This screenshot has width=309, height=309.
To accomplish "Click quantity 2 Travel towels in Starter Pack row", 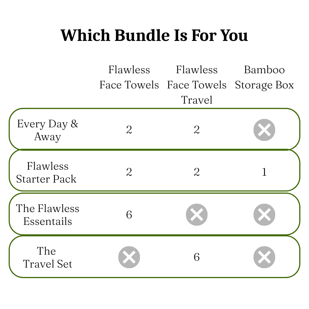I will click(197, 172).
